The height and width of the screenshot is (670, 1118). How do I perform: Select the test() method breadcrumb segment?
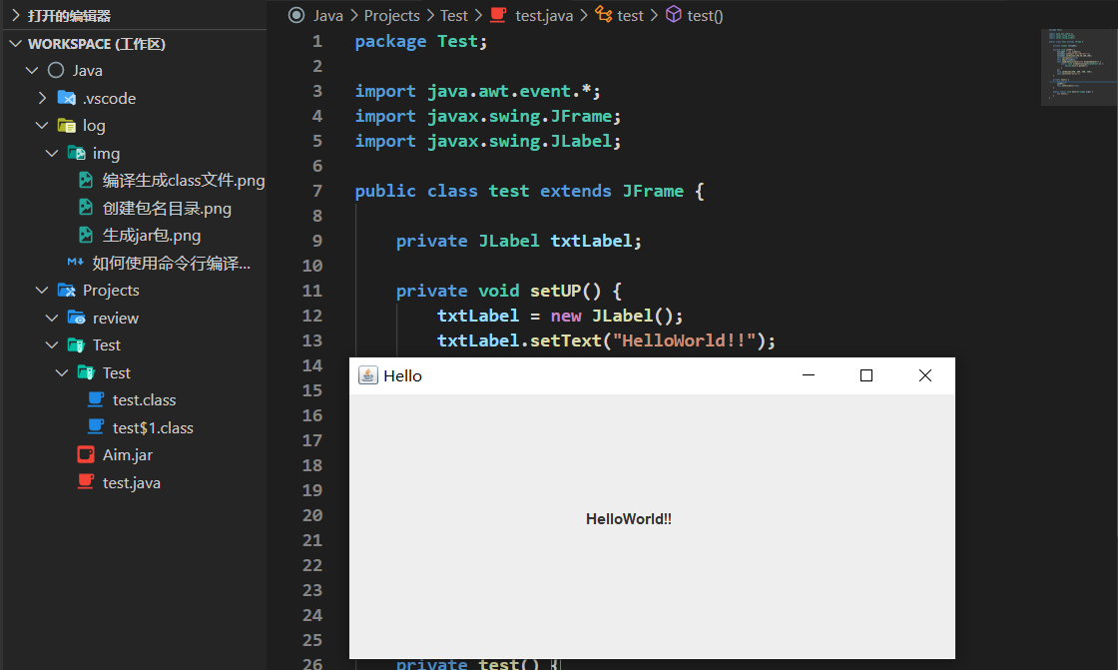pyautogui.click(x=705, y=15)
